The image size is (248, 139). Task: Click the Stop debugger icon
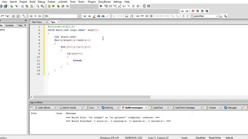click(x=138, y=6)
